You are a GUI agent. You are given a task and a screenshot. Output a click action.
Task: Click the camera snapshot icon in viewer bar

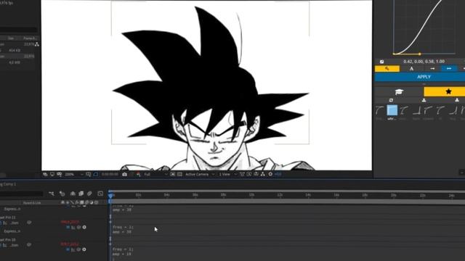point(124,174)
